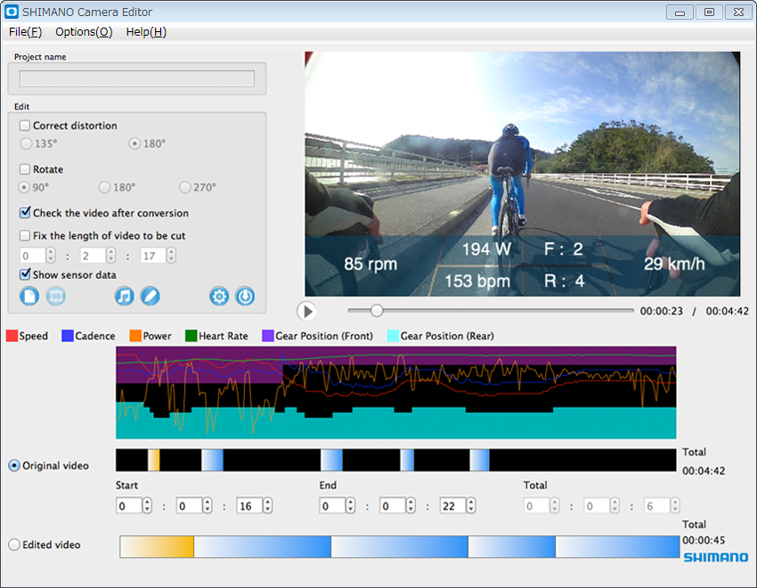Click the sensor data graph area

[396, 393]
